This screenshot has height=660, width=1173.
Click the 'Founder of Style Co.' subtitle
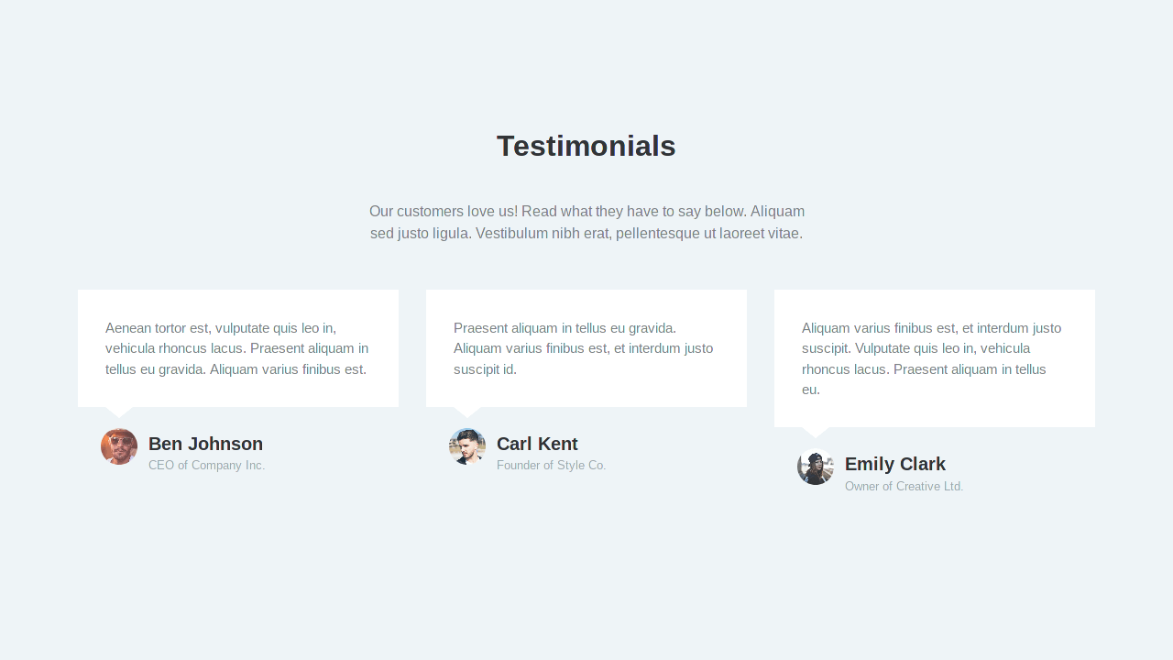point(551,466)
